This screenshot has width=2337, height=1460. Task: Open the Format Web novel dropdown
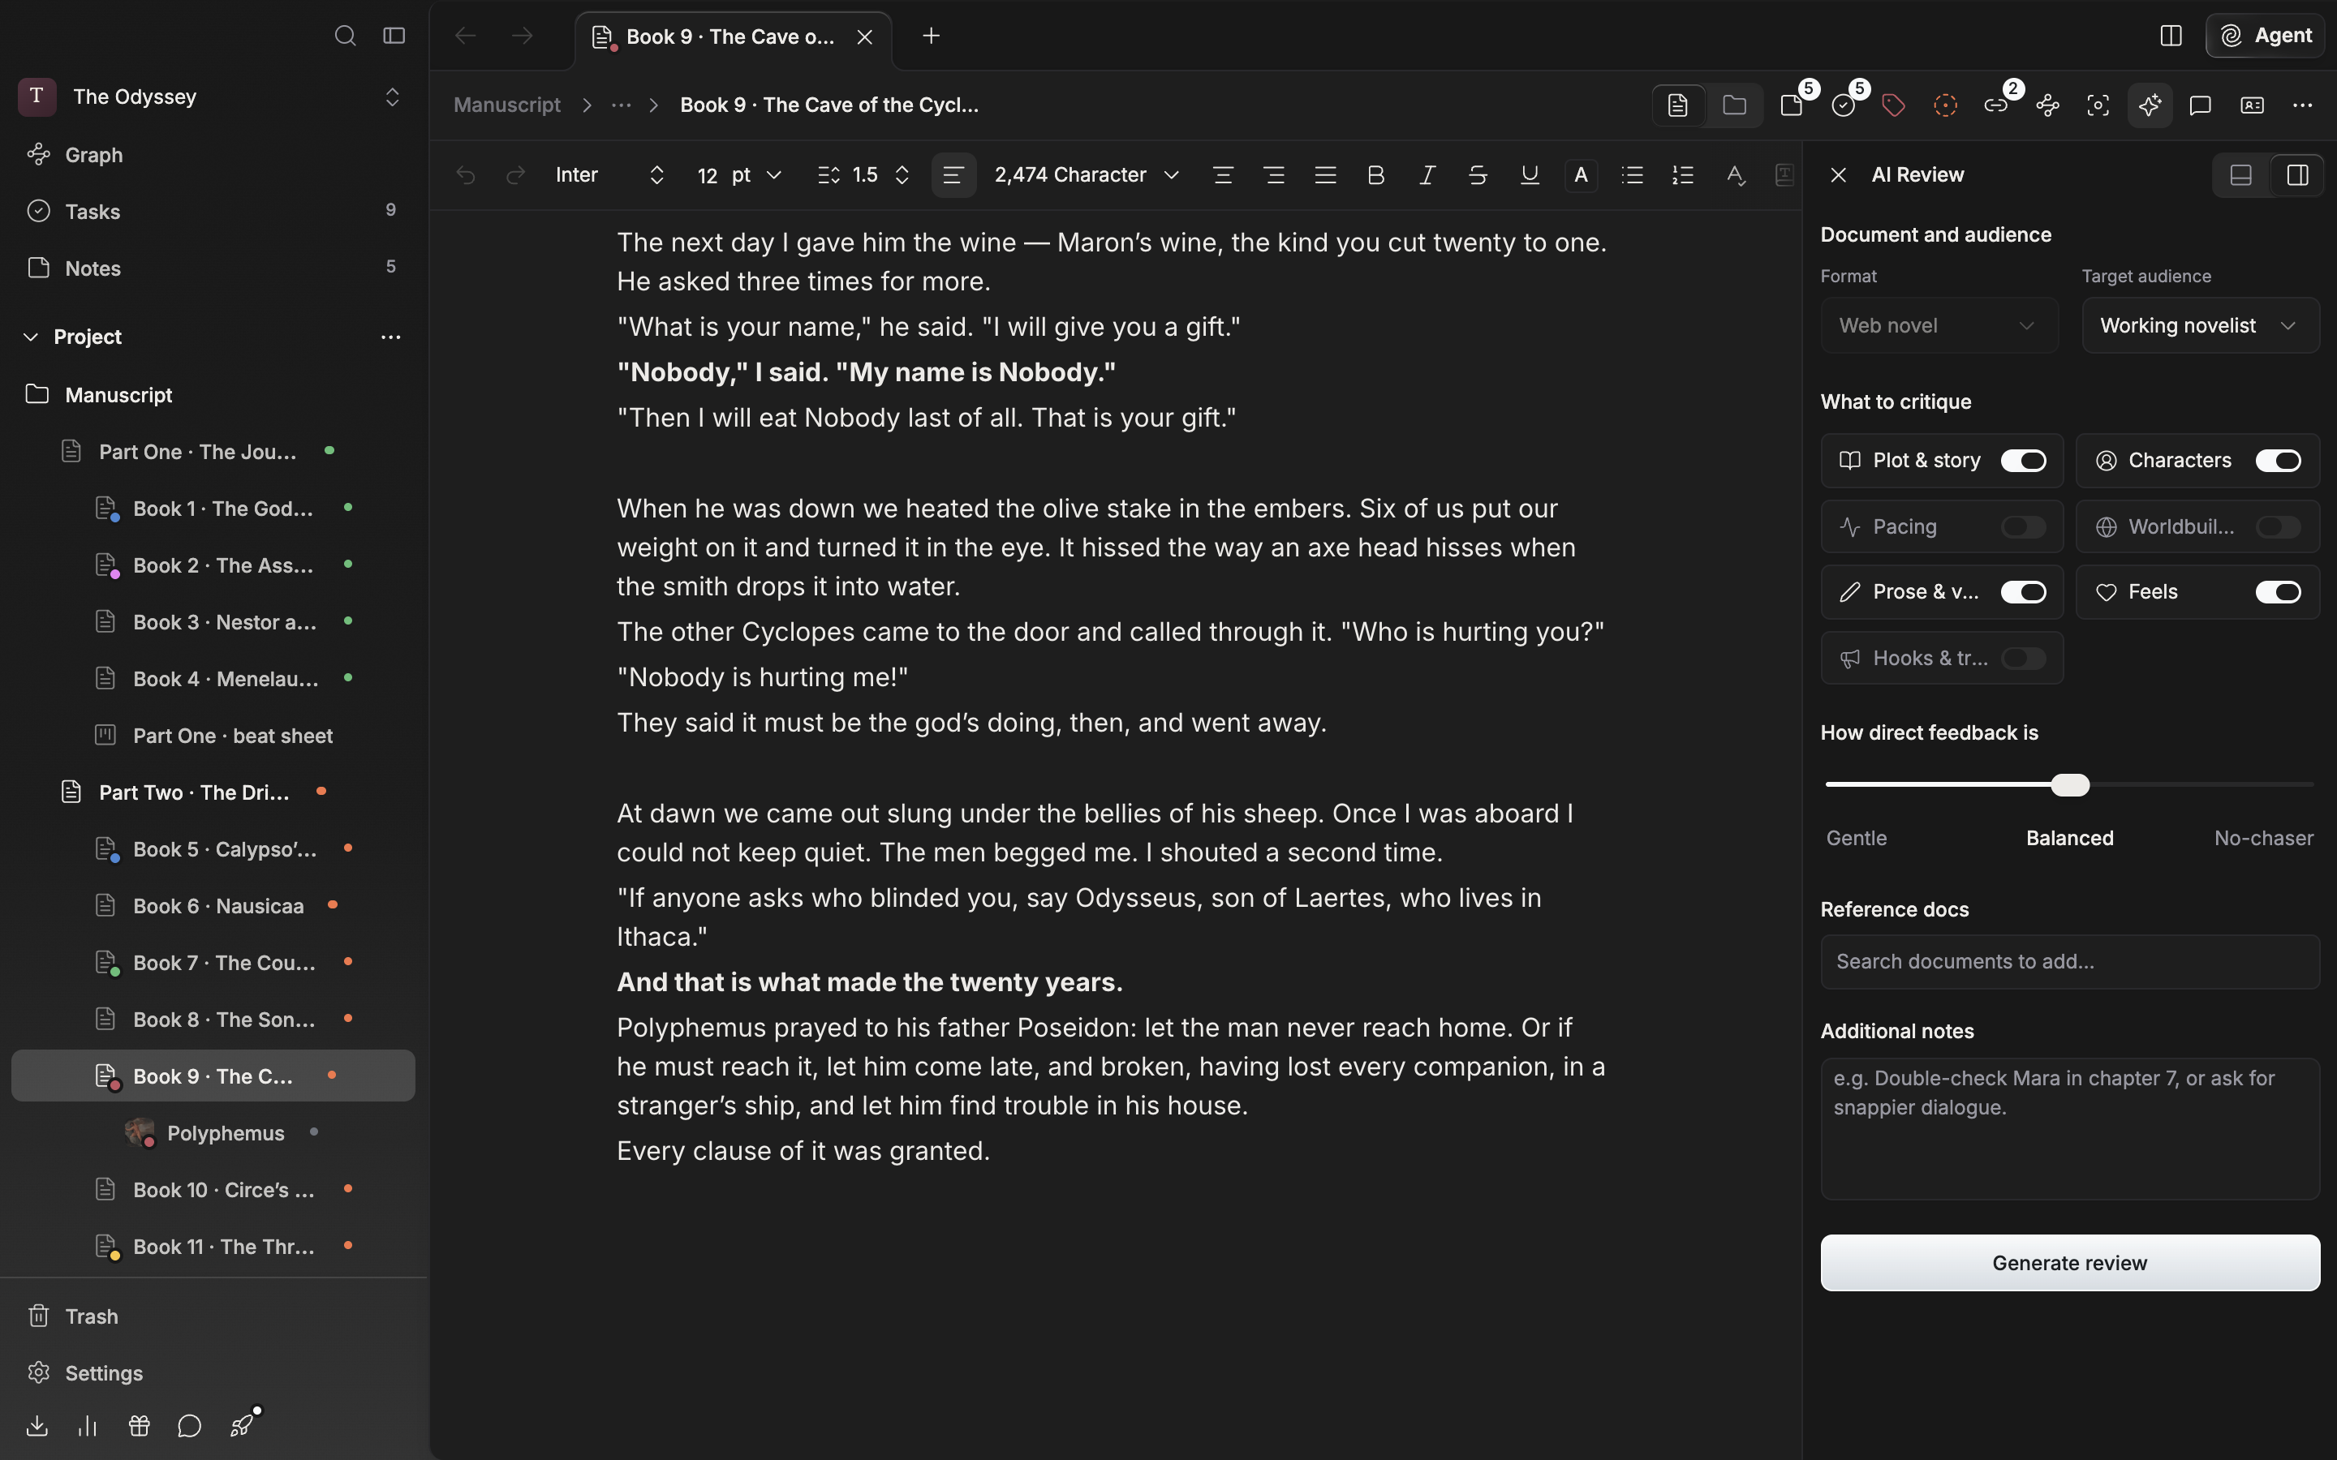(x=1939, y=325)
